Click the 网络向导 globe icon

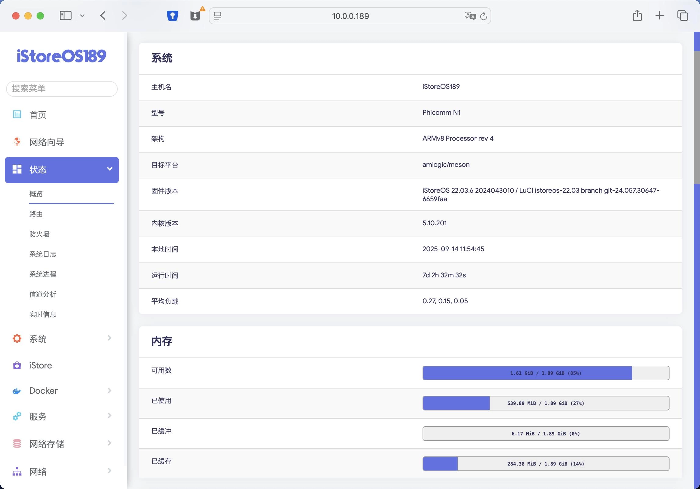click(x=17, y=142)
